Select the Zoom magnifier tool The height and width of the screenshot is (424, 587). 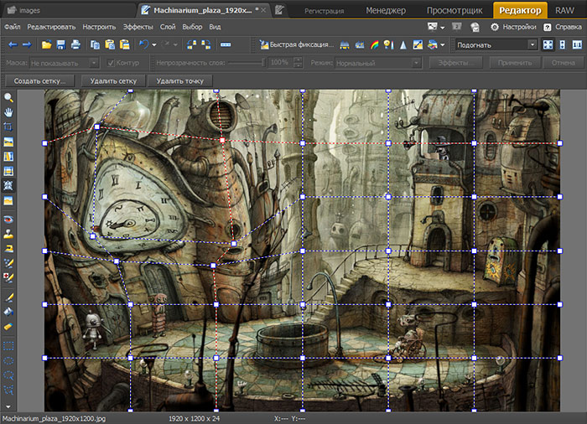pos(8,98)
